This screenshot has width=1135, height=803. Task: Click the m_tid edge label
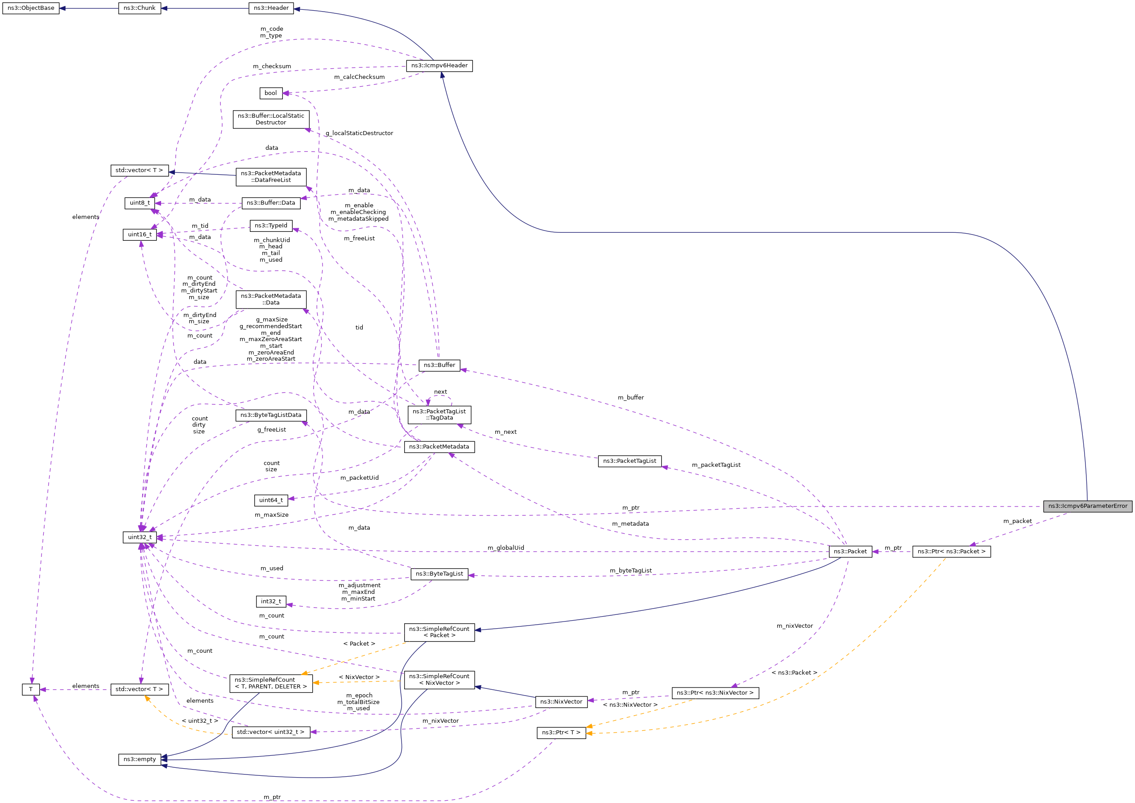[x=200, y=226]
